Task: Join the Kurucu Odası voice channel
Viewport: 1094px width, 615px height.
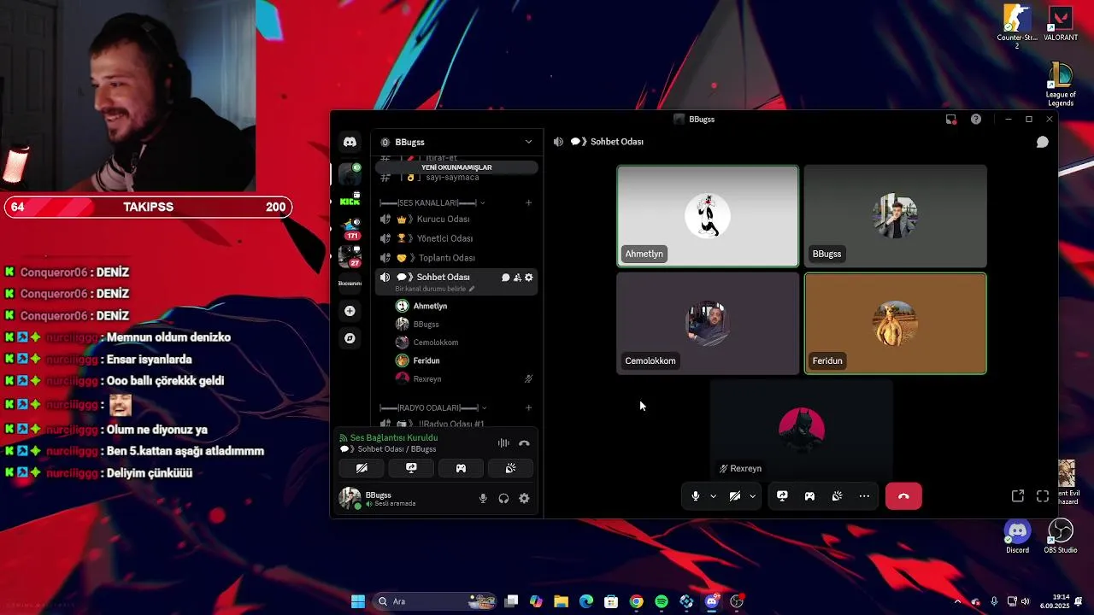Action: [x=456, y=220]
